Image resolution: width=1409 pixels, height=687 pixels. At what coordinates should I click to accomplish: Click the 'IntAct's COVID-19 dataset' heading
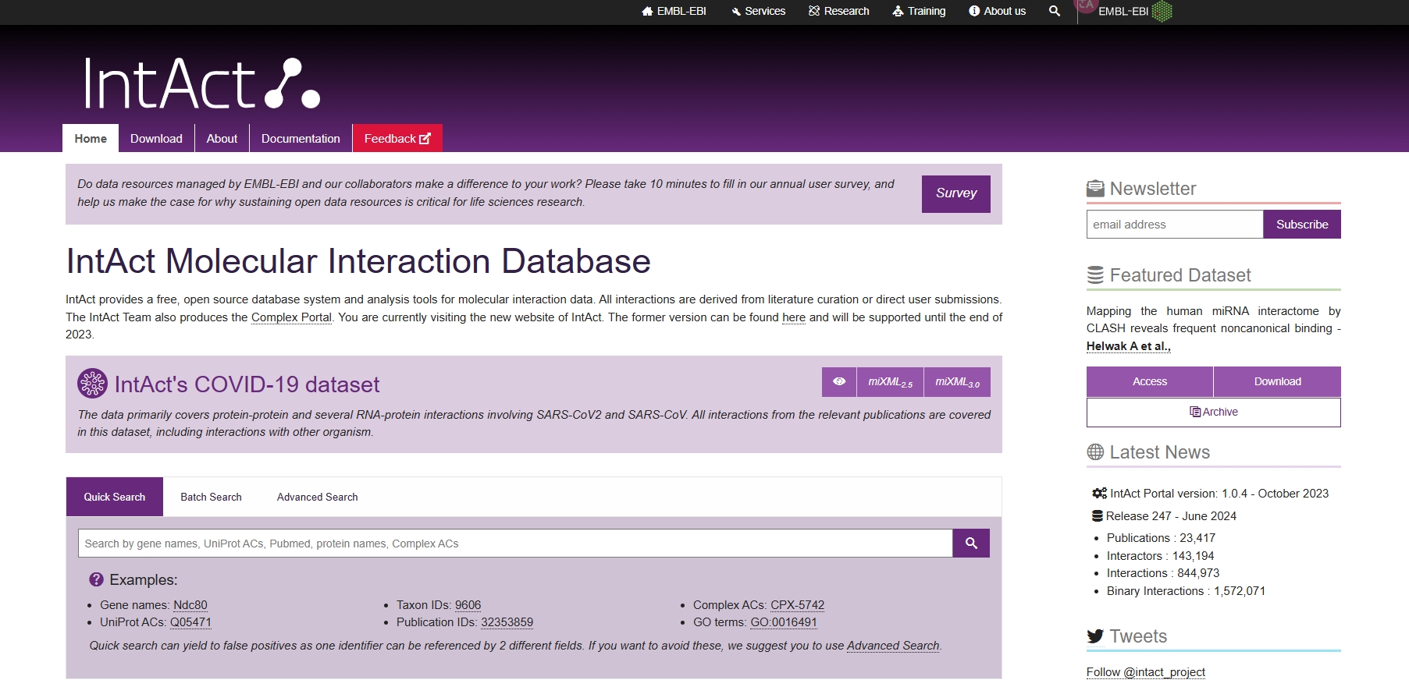247,384
